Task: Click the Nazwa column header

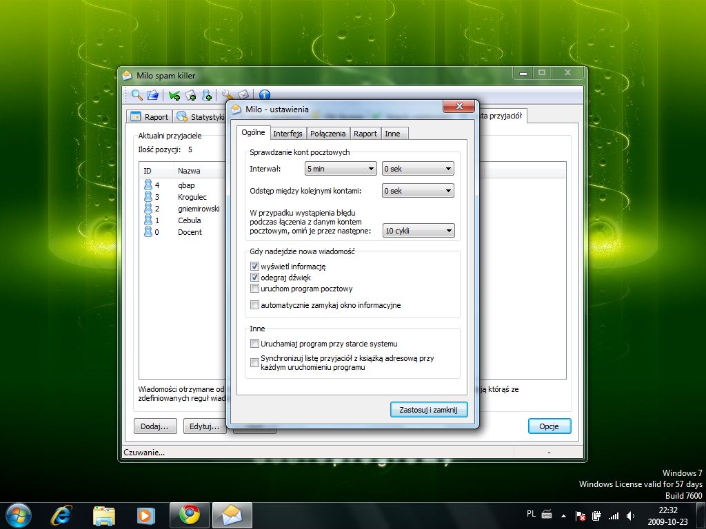Action: pos(200,171)
